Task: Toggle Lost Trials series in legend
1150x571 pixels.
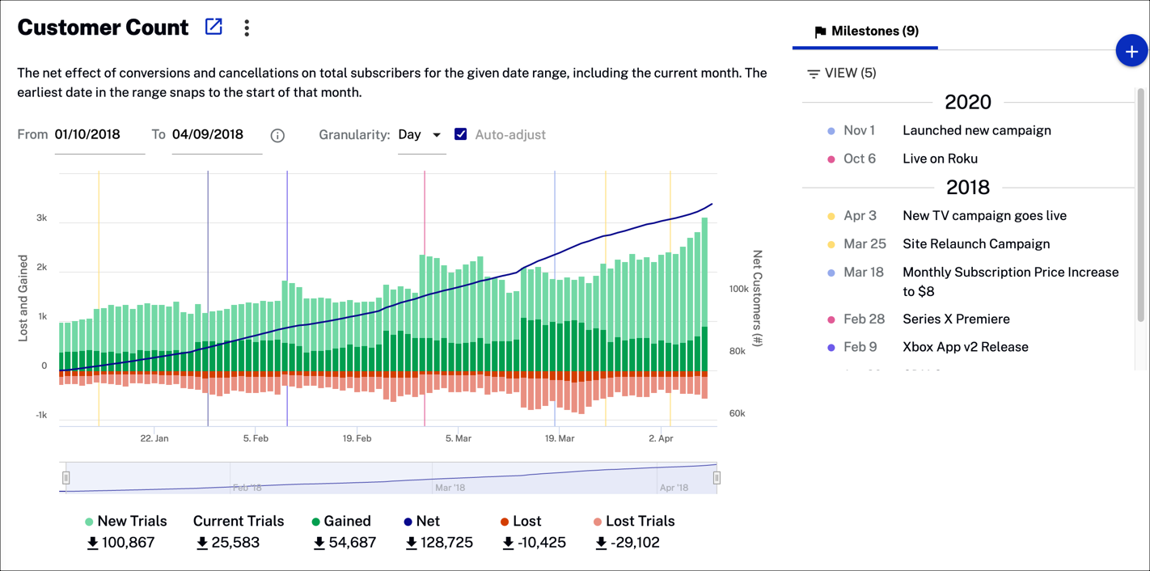Action: 633,522
